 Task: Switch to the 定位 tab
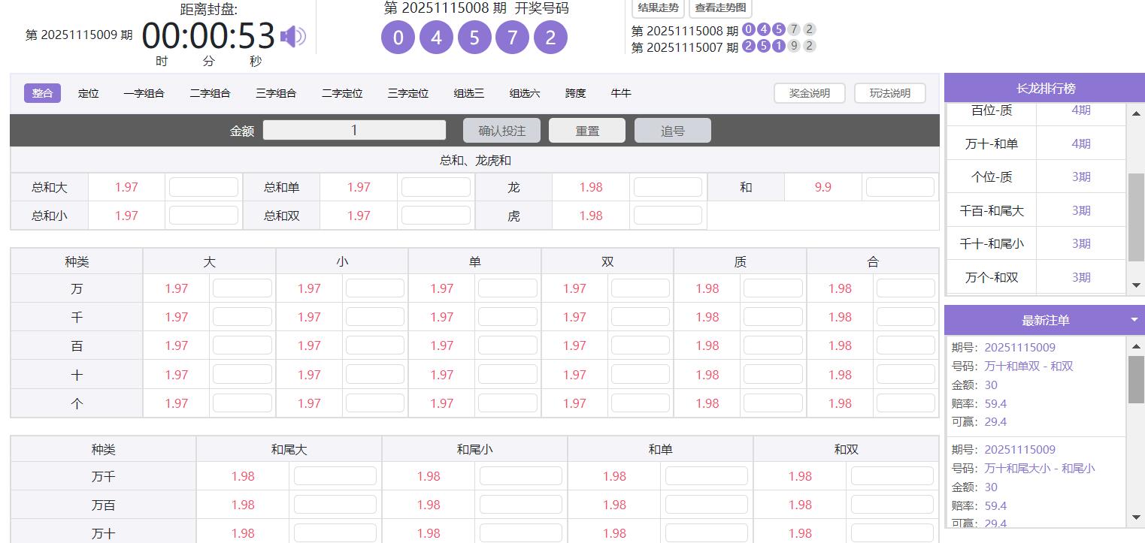click(x=88, y=92)
